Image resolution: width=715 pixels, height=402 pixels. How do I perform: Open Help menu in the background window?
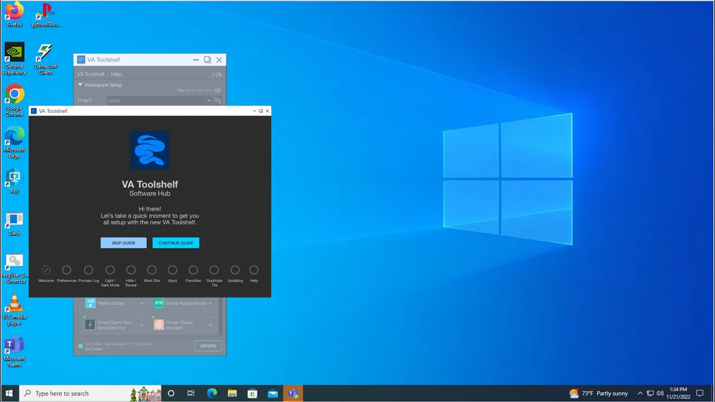pyautogui.click(x=116, y=74)
